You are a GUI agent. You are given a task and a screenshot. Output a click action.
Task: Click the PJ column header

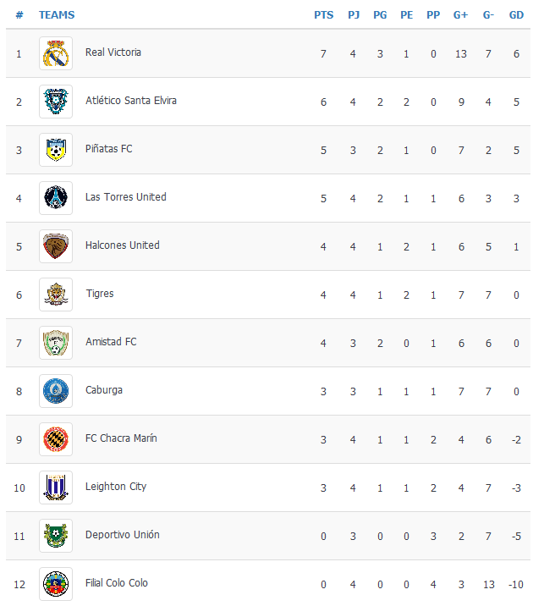(x=354, y=15)
